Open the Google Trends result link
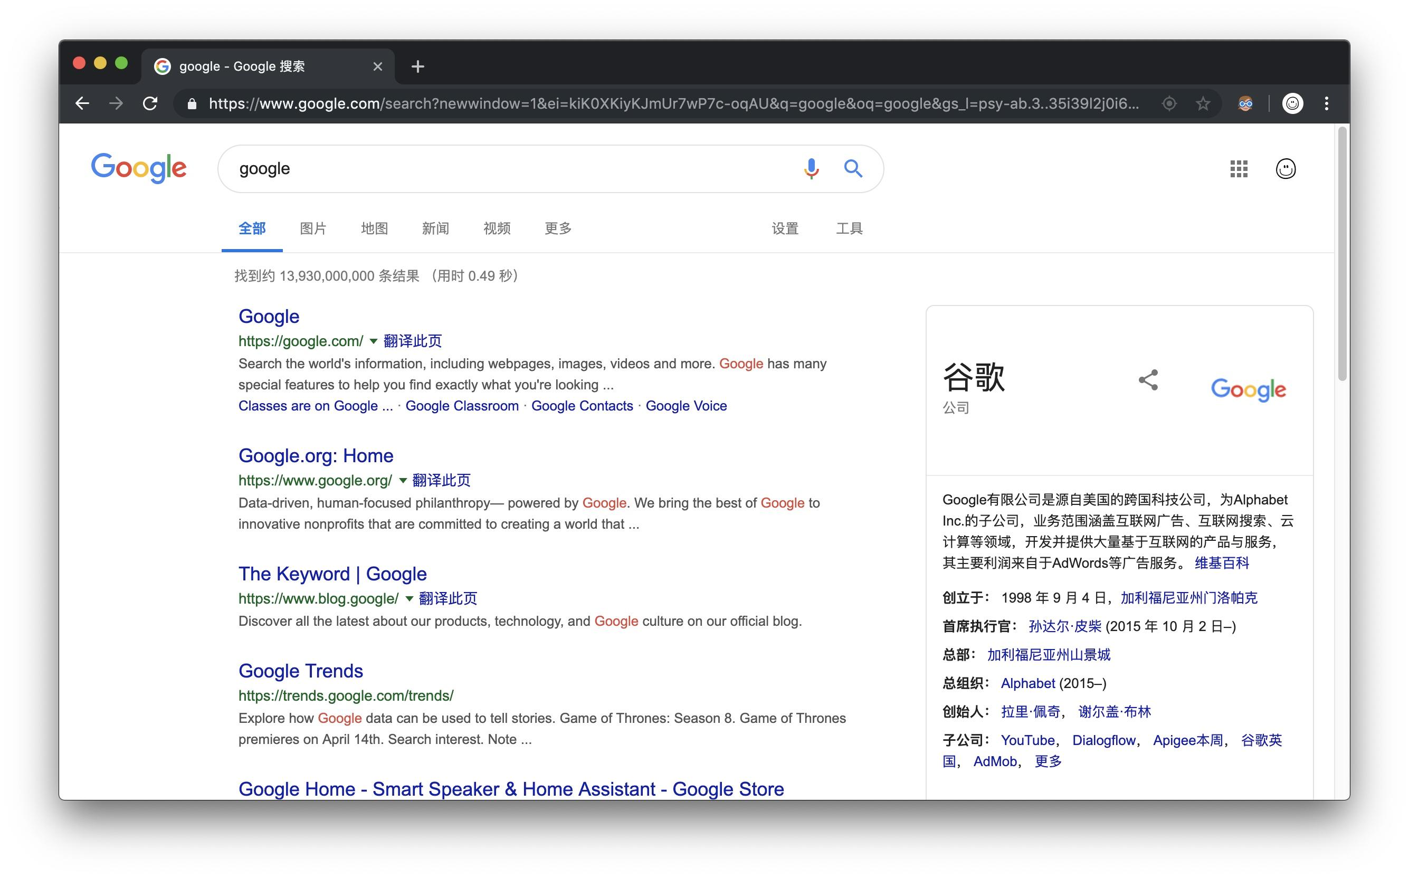Image resolution: width=1409 pixels, height=878 pixels. pyautogui.click(x=300, y=671)
